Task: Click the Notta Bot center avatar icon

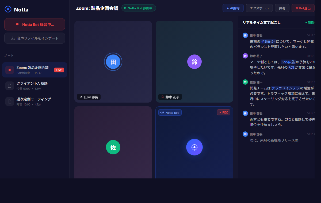Action: coord(194,147)
